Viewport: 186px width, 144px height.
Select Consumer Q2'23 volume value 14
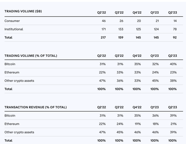coord(174,21)
